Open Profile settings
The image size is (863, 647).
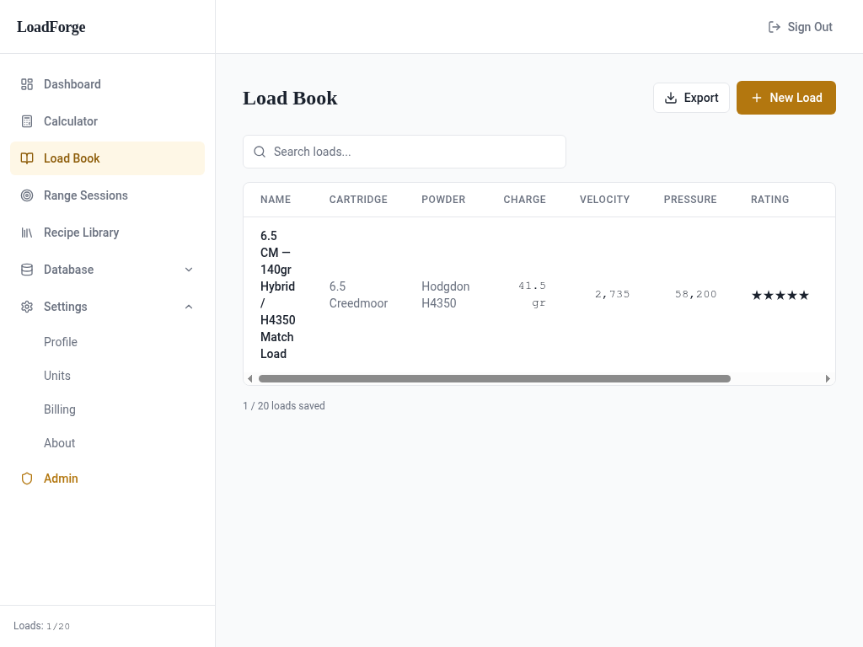click(61, 342)
